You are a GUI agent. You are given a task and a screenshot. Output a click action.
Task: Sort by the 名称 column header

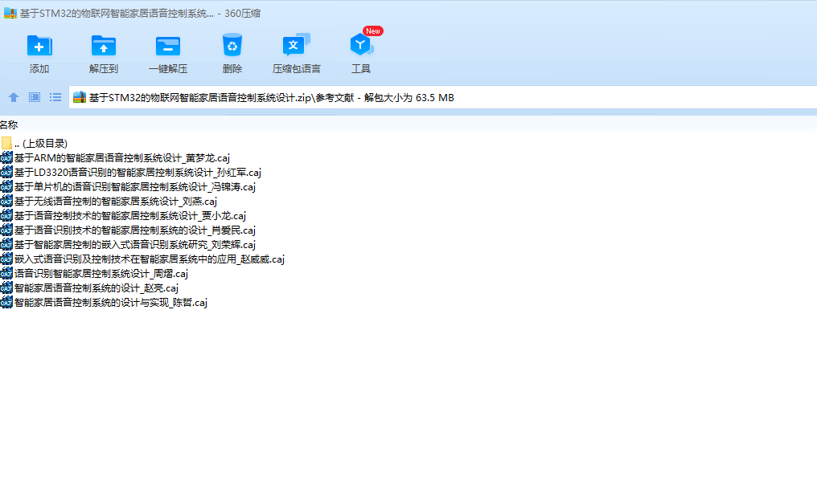click(9, 125)
